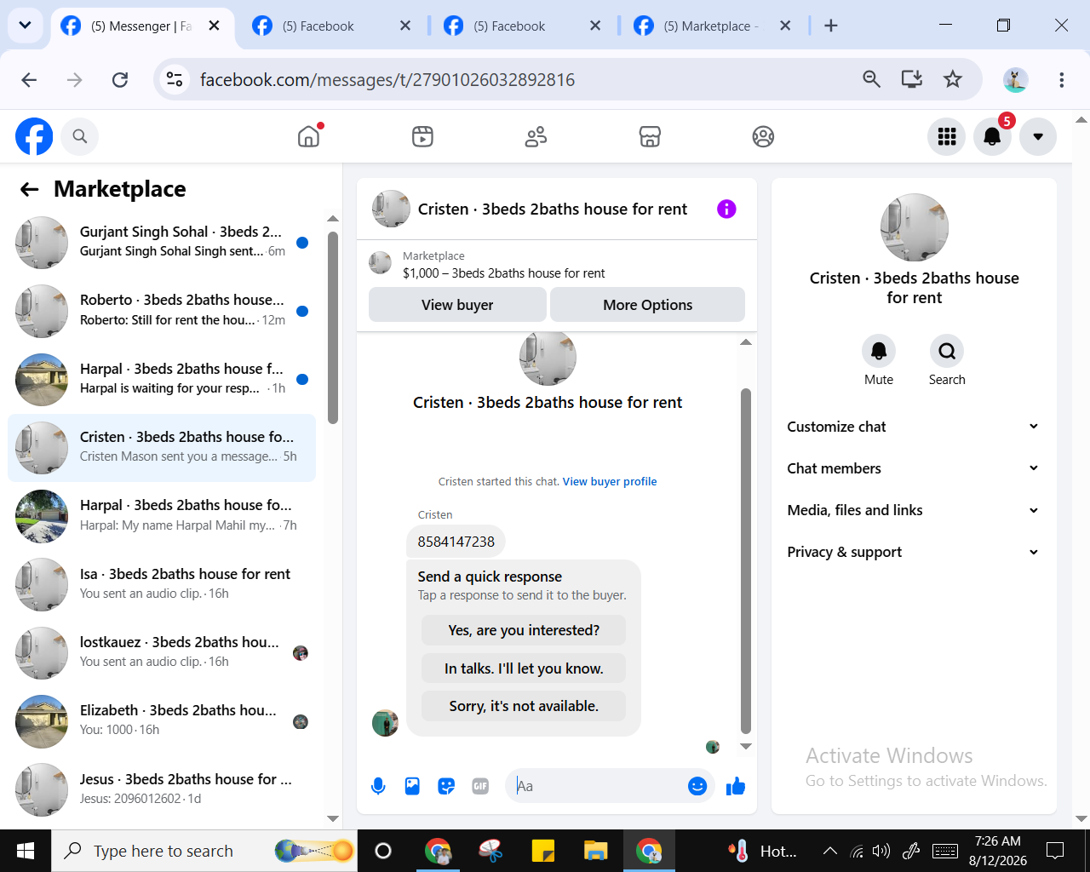Open the Groups icon in top navigation

pos(763,136)
